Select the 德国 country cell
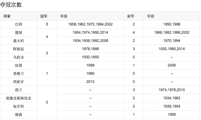 pyautogui.click(x=18, y=33)
